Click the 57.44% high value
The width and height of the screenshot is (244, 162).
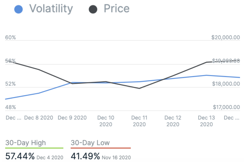pos(20,156)
